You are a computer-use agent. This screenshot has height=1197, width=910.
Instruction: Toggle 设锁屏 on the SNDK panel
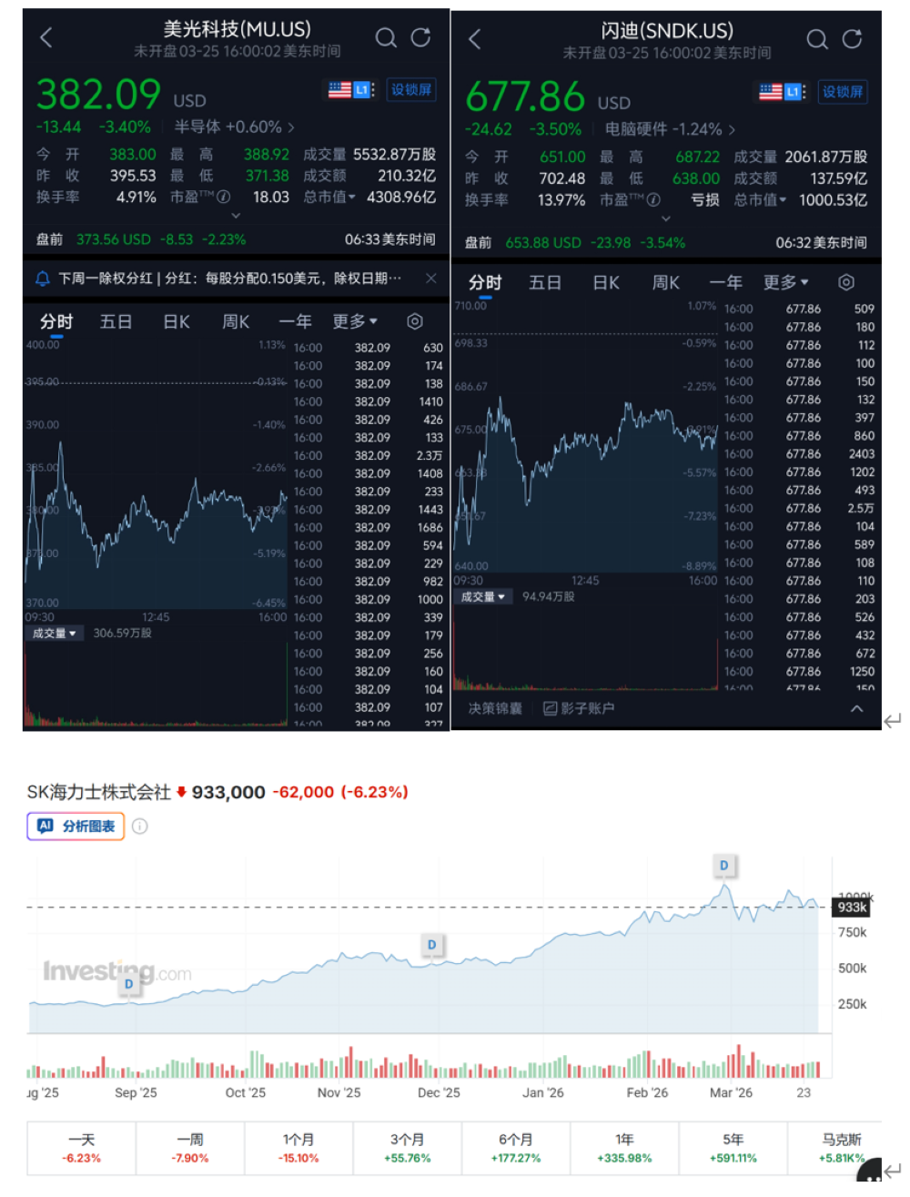click(x=844, y=91)
